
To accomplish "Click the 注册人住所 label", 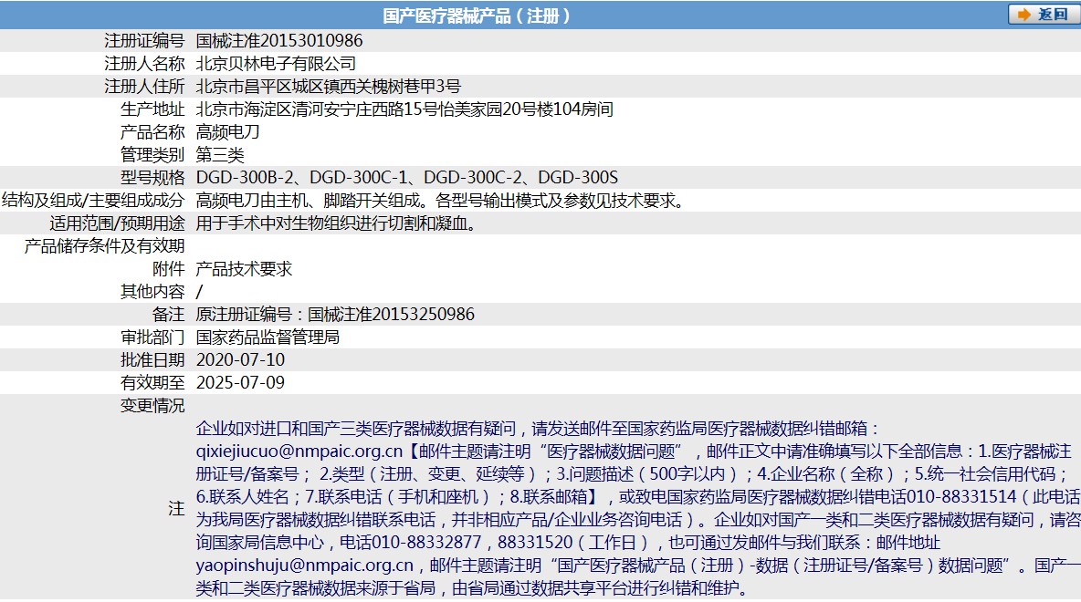I will click(144, 86).
